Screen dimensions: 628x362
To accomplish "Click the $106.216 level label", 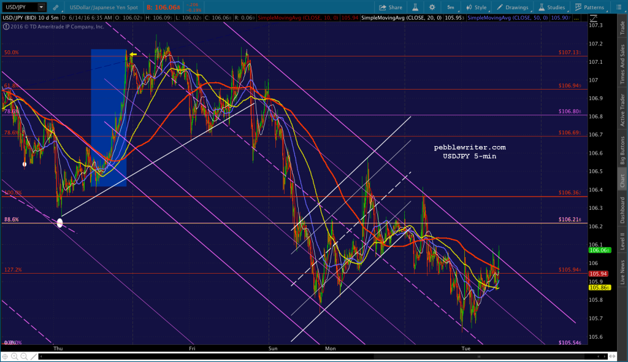I will 570,220.
